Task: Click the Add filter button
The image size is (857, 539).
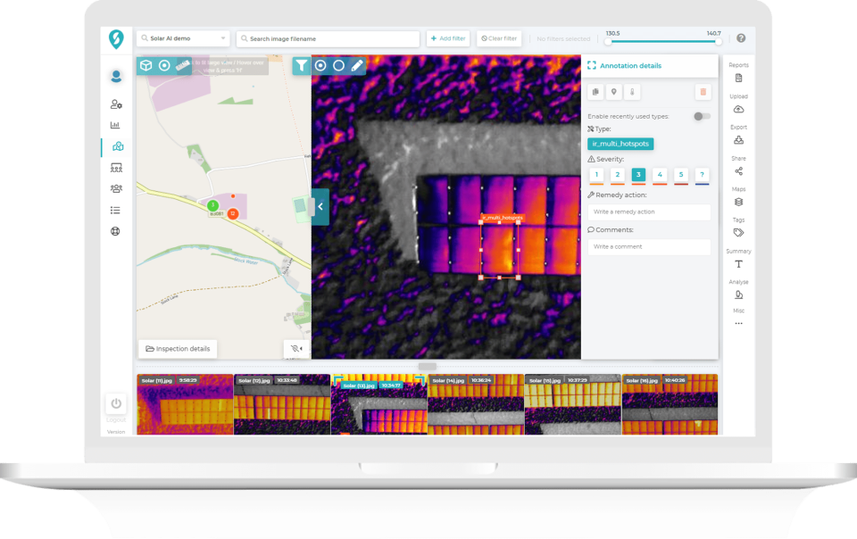Action: [x=447, y=38]
